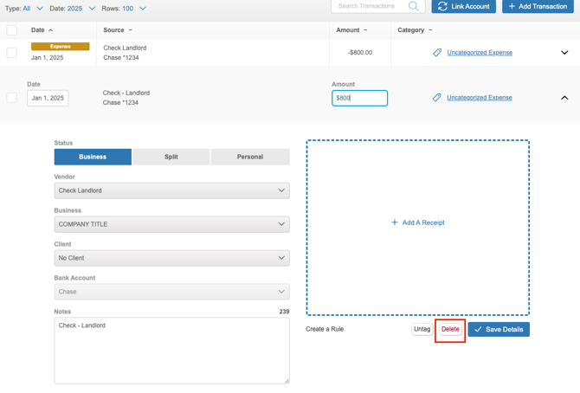This screenshot has width=580, height=393.
Task: Click sort arrow next to Date header
Action: [51, 30]
